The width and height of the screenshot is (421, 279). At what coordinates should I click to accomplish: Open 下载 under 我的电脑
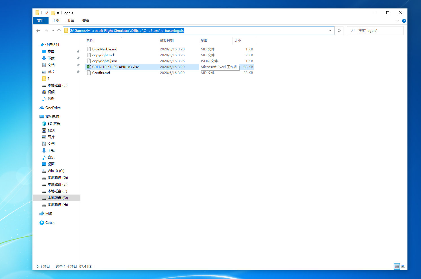click(x=51, y=151)
